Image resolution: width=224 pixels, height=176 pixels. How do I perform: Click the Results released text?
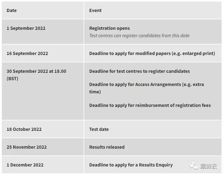point(107,147)
